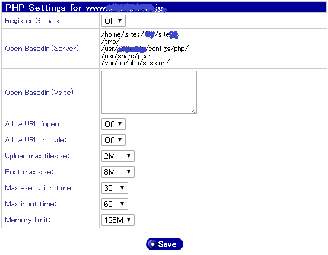This screenshot has width=328, height=255.
Task: Click the /tmp/ path text
Action: (110, 42)
